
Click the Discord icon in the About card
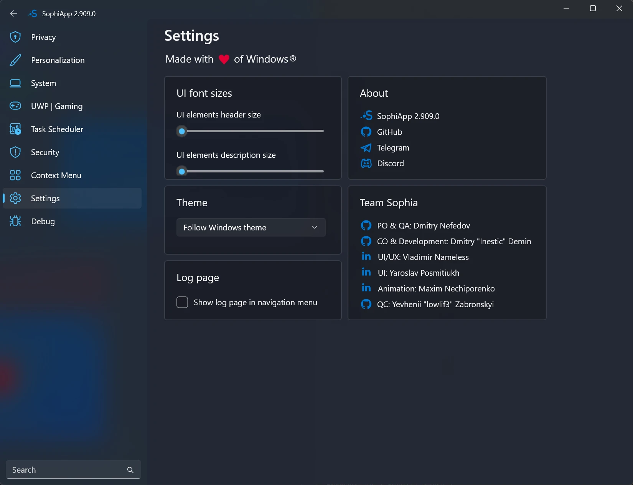(366, 163)
